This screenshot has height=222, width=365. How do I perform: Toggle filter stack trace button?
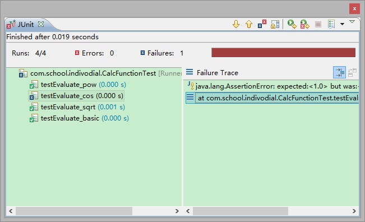pos(339,72)
